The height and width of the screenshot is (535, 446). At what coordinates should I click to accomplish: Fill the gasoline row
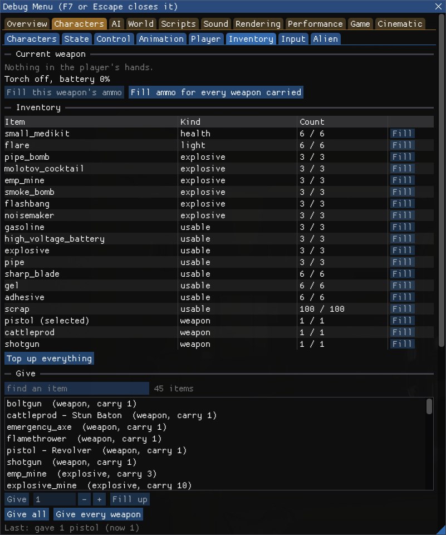coord(403,227)
